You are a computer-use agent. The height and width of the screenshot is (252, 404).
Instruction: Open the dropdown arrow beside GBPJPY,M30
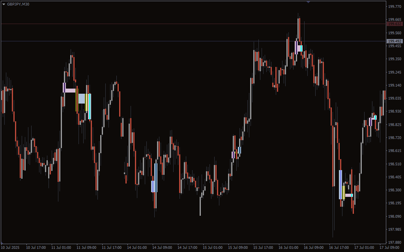point(4,4)
